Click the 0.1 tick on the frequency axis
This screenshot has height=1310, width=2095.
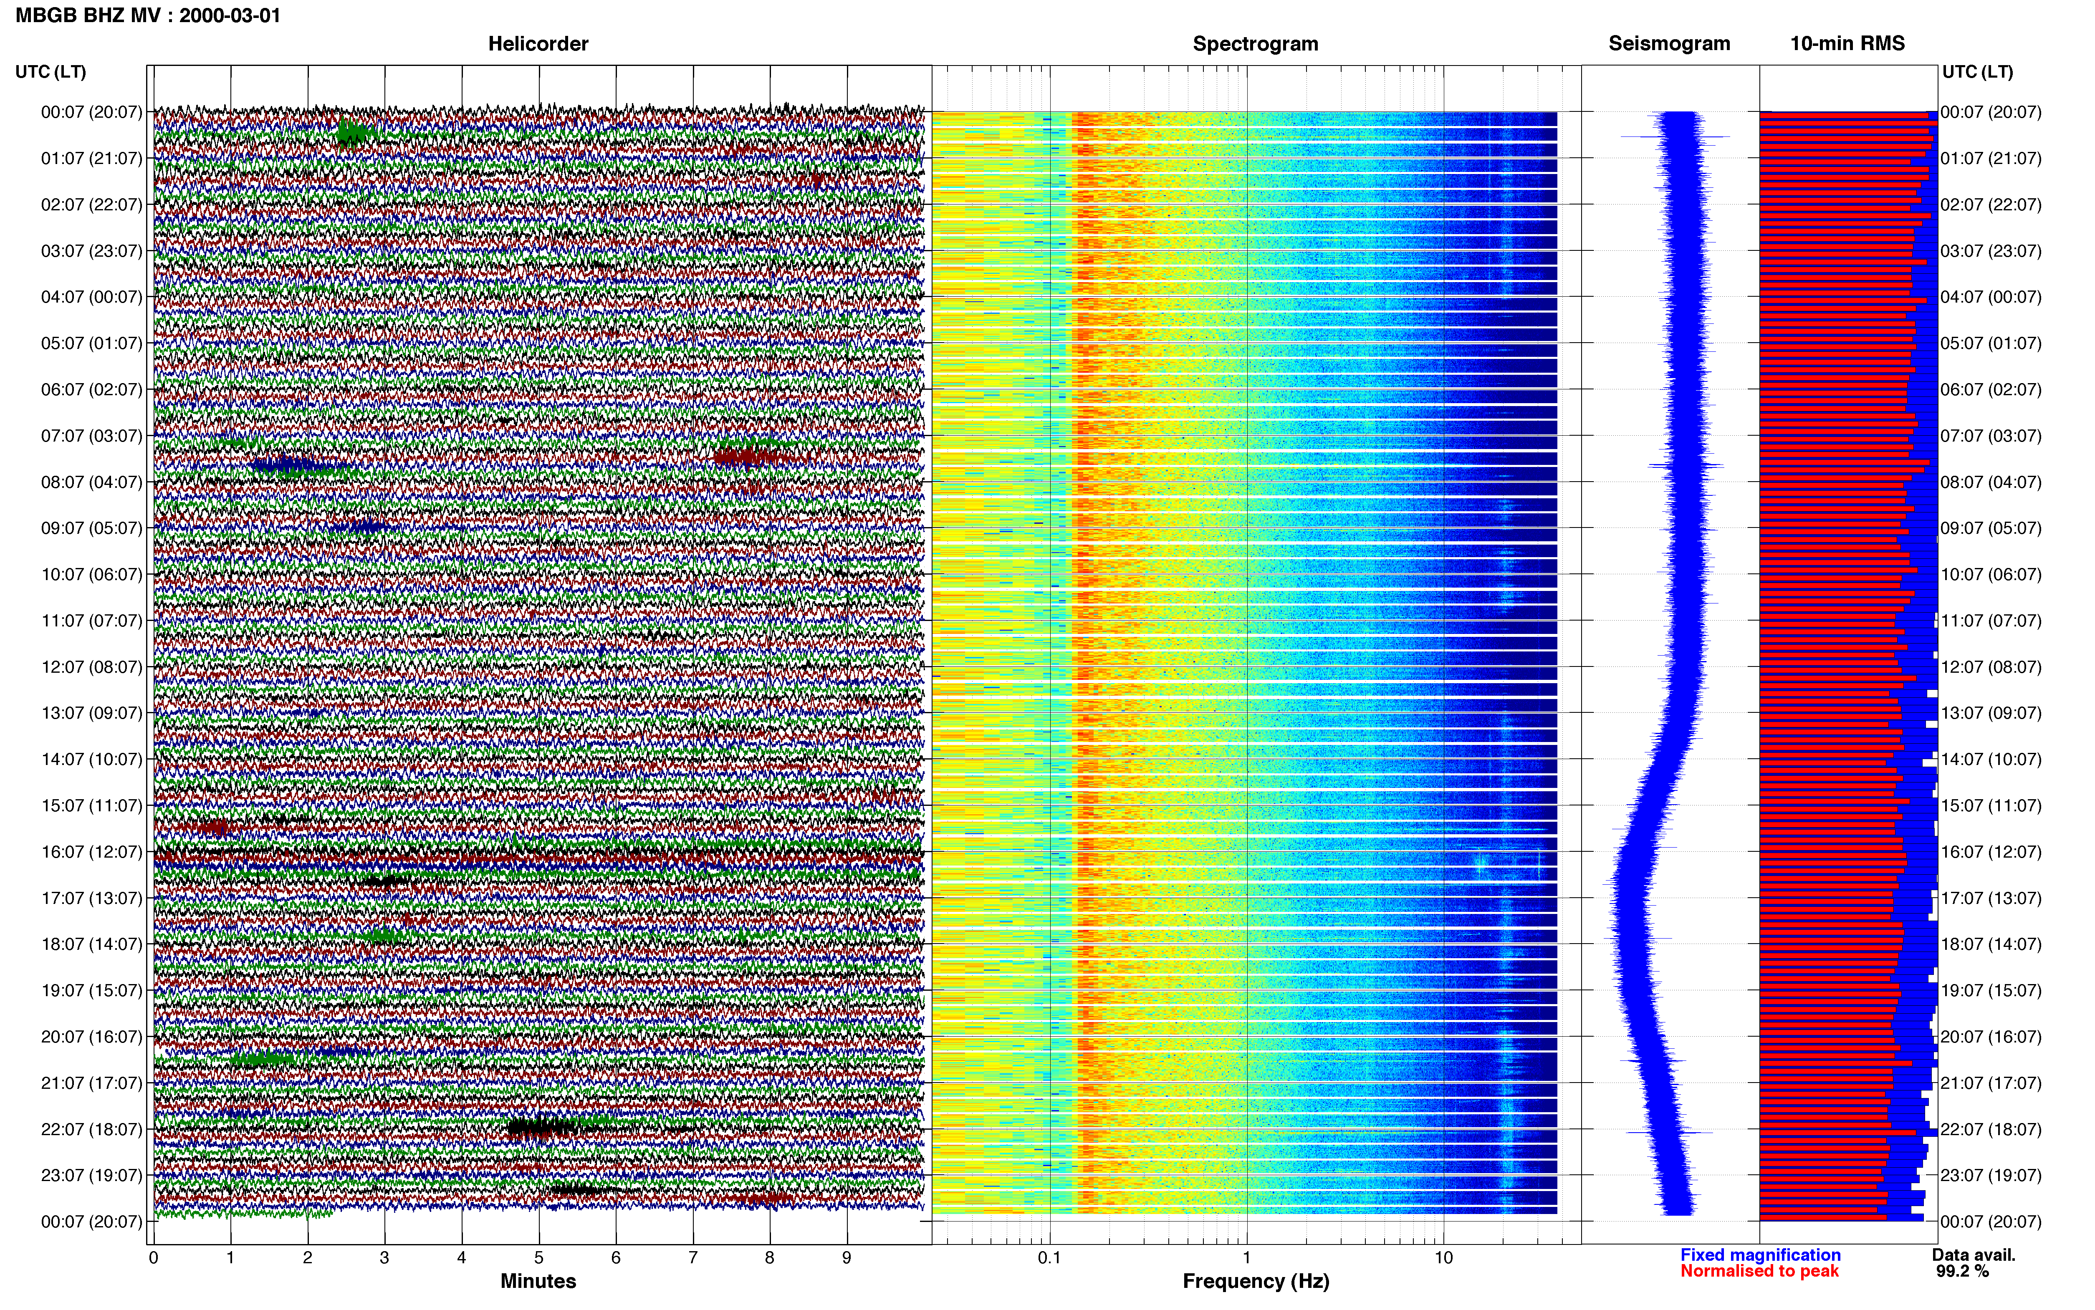tap(1049, 1258)
